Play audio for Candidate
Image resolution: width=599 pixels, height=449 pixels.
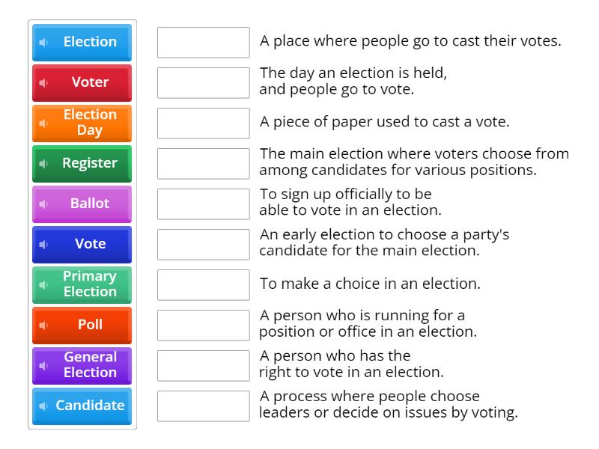click(x=44, y=406)
